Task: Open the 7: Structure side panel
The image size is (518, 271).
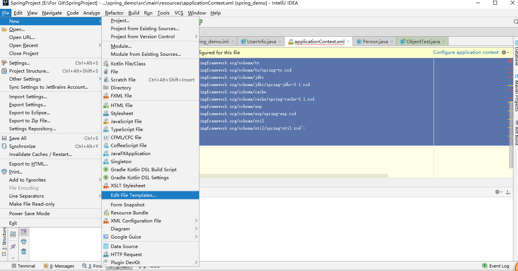Action: click(x=4, y=242)
